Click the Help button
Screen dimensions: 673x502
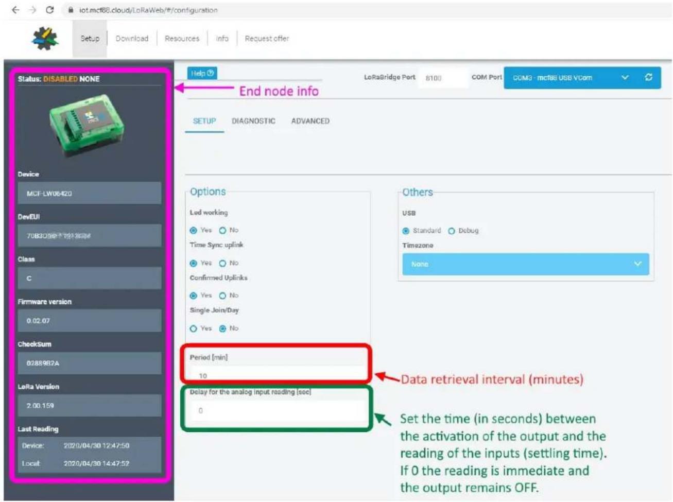(x=202, y=73)
